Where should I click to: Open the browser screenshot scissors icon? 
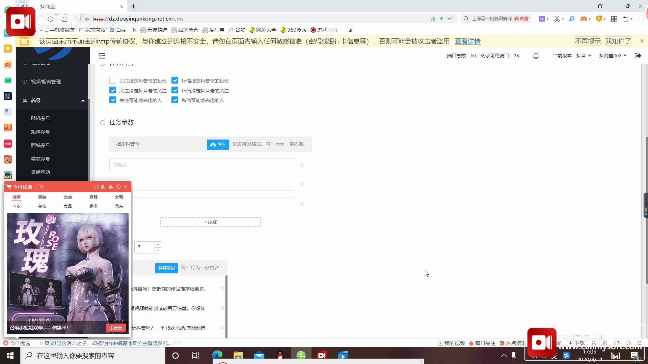pyautogui.click(x=557, y=19)
